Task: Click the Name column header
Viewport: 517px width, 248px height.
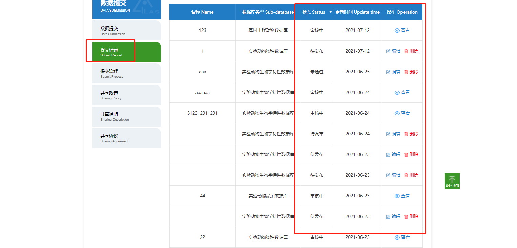Action: [x=202, y=12]
